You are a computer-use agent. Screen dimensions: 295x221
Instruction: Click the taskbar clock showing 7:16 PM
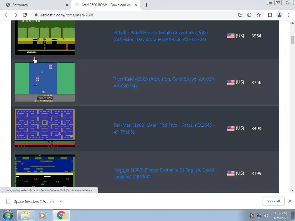280,216
